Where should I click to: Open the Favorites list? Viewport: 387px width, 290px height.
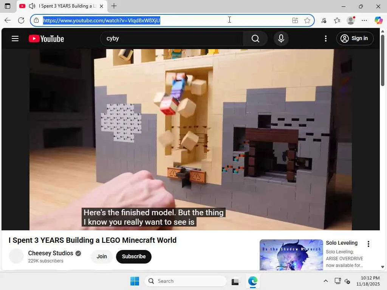(337, 20)
